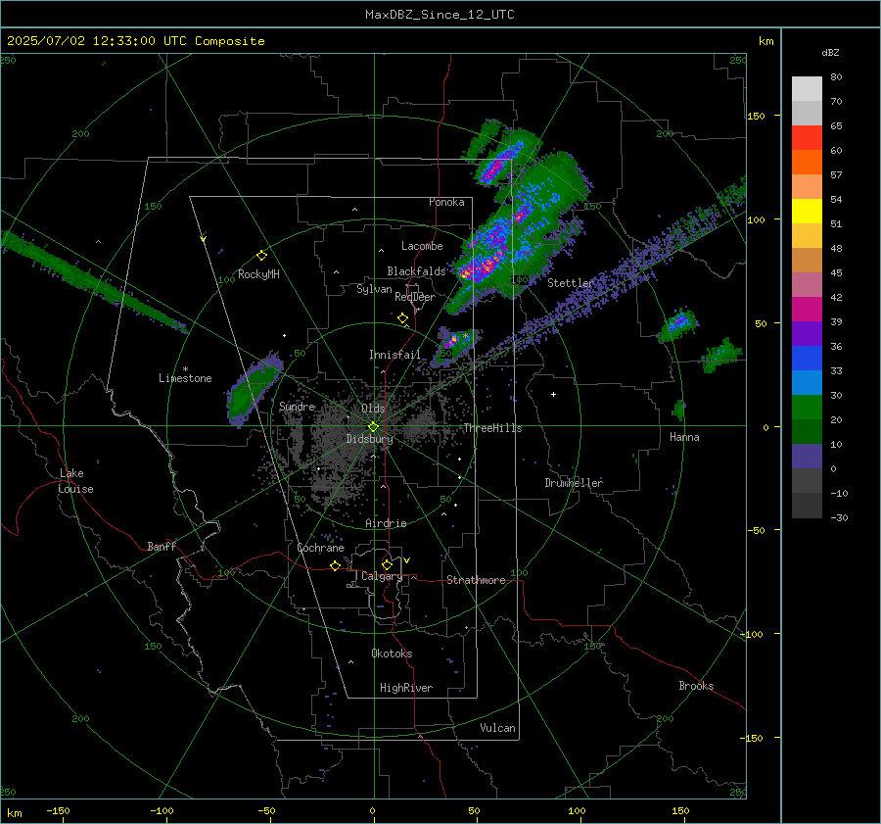Click the 80 value on dBZ scale

coord(836,77)
